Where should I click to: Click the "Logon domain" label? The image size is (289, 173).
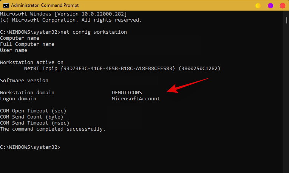[x=18, y=99]
